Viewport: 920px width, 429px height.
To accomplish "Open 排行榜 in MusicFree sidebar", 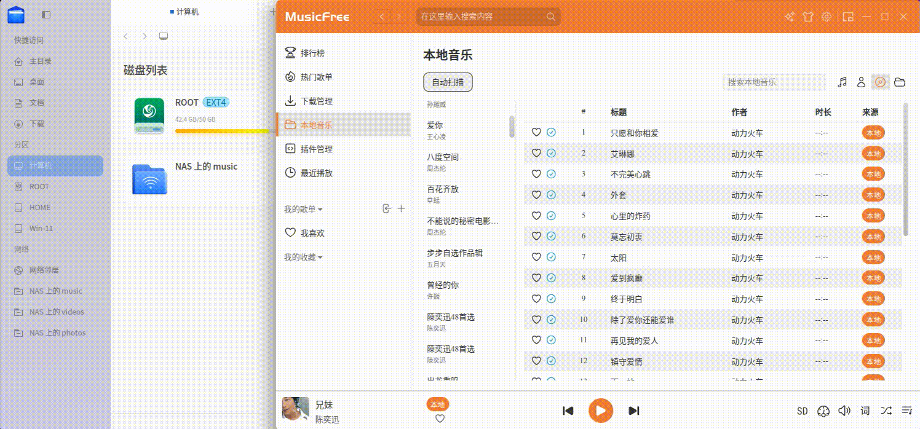I will pyautogui.click(x=343, y=53).
